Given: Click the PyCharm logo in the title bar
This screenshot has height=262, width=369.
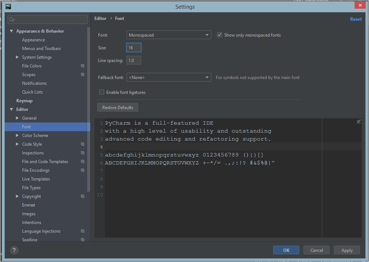Looking at the screenshot, I should point(8,6).
